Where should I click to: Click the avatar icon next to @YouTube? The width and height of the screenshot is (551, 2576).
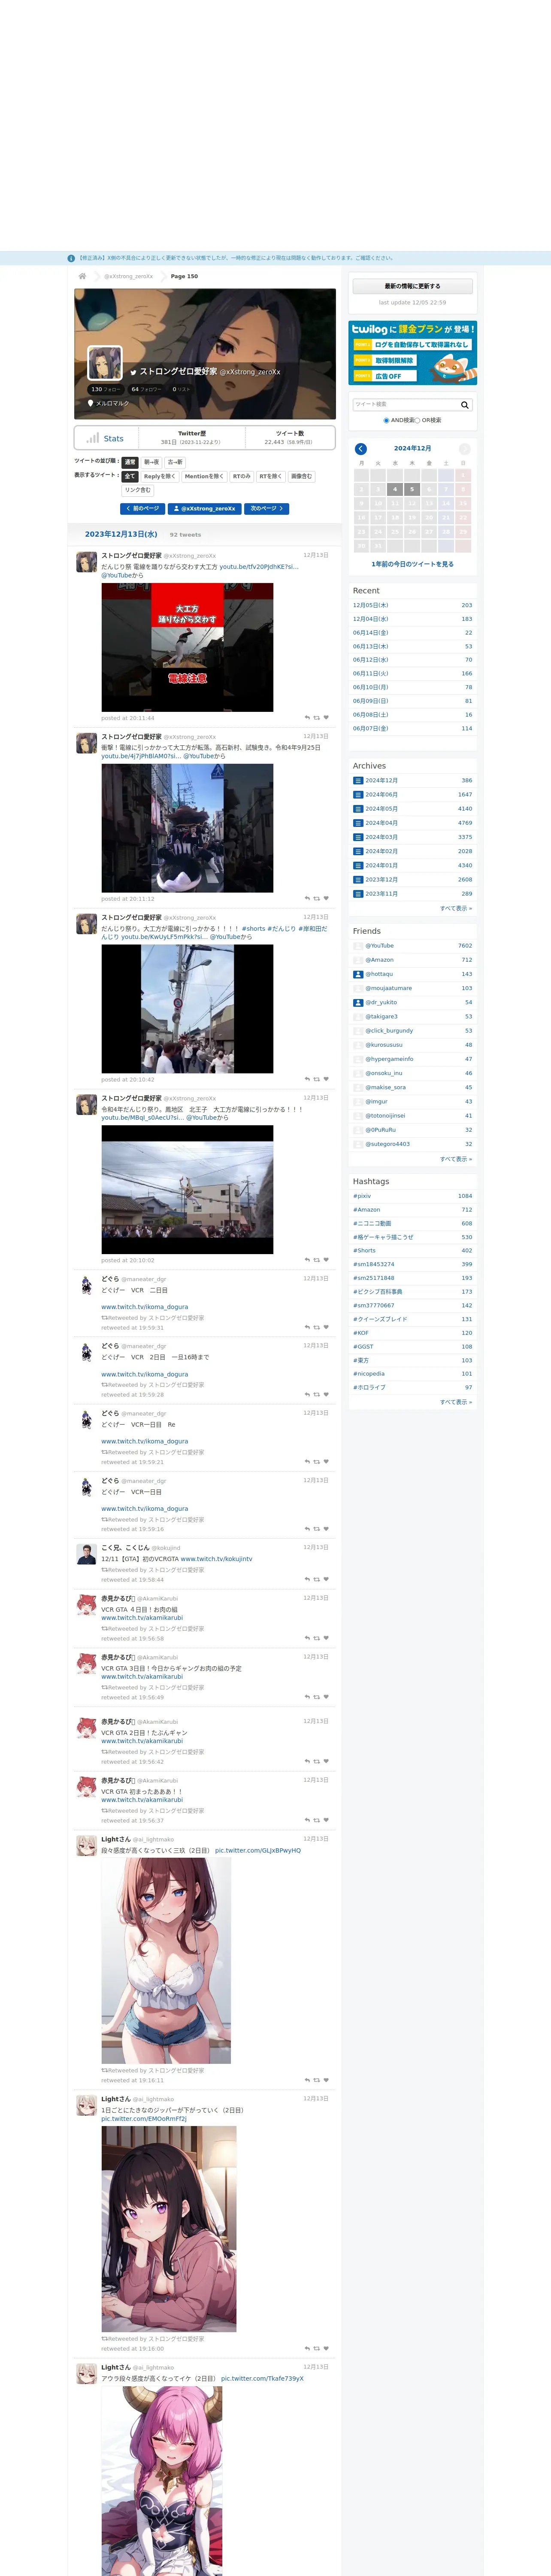click(358, 945)
